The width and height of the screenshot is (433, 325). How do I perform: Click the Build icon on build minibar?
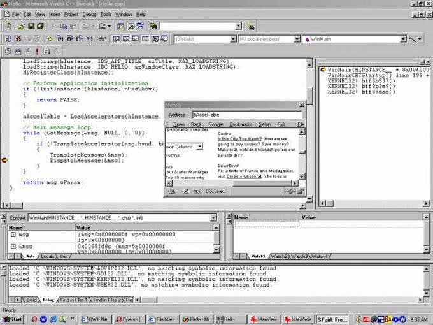(x=18, y=51)
